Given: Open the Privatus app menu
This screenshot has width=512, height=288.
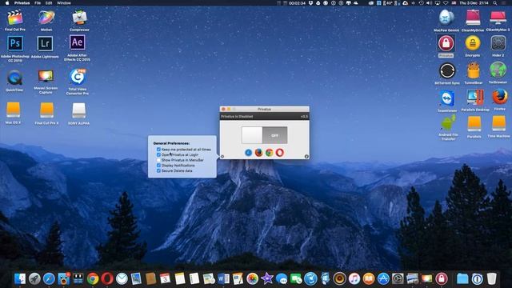Looking at the screenshot, I should (22, 3).
